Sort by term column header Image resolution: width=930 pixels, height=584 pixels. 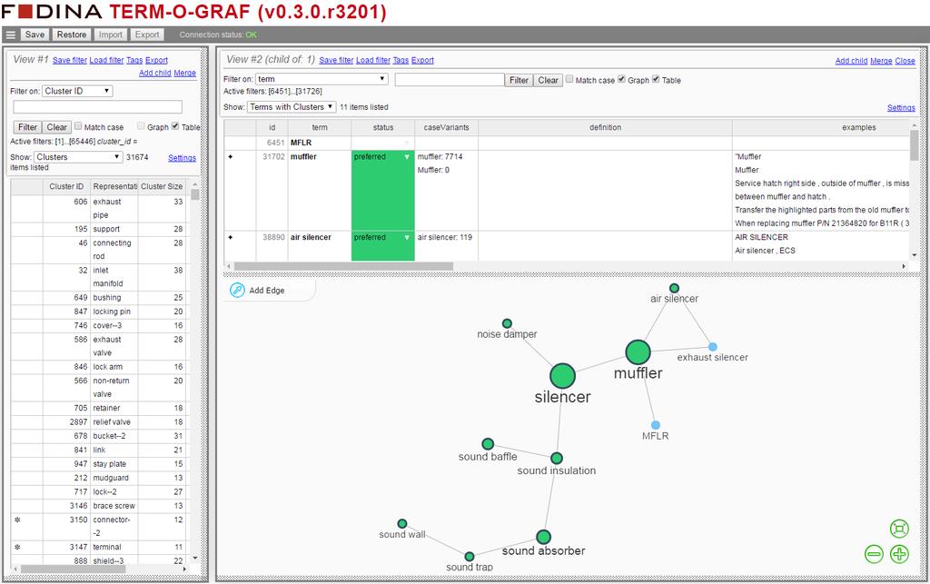pos(320,127)
